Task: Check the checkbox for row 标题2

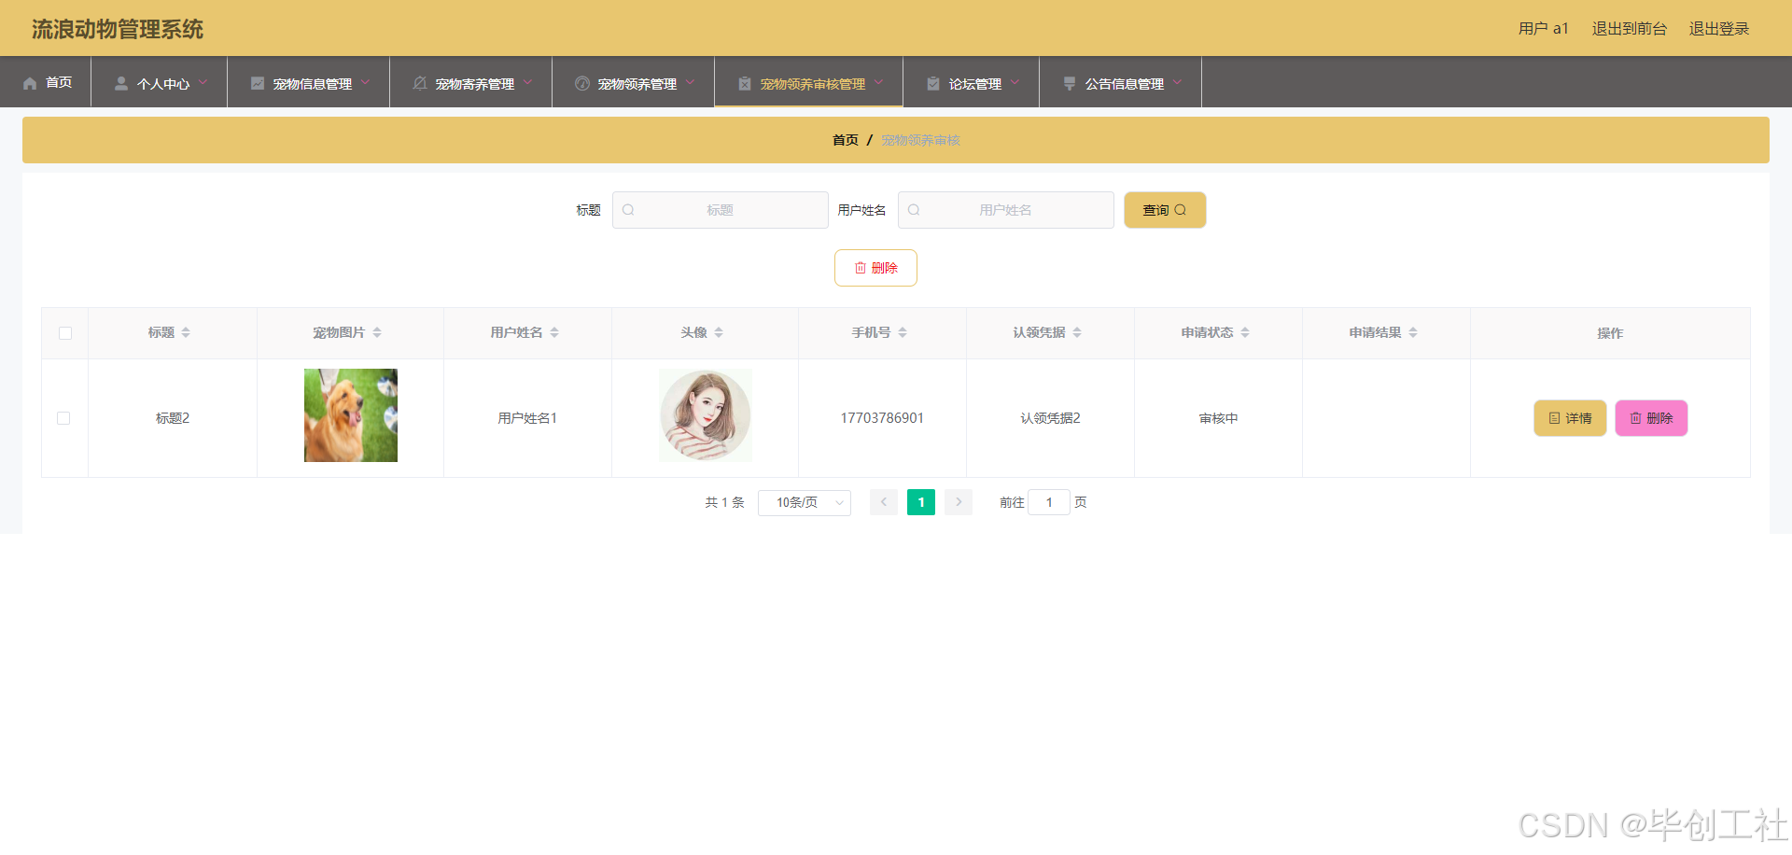Action: pyautogui.click(x=63, y=418)
